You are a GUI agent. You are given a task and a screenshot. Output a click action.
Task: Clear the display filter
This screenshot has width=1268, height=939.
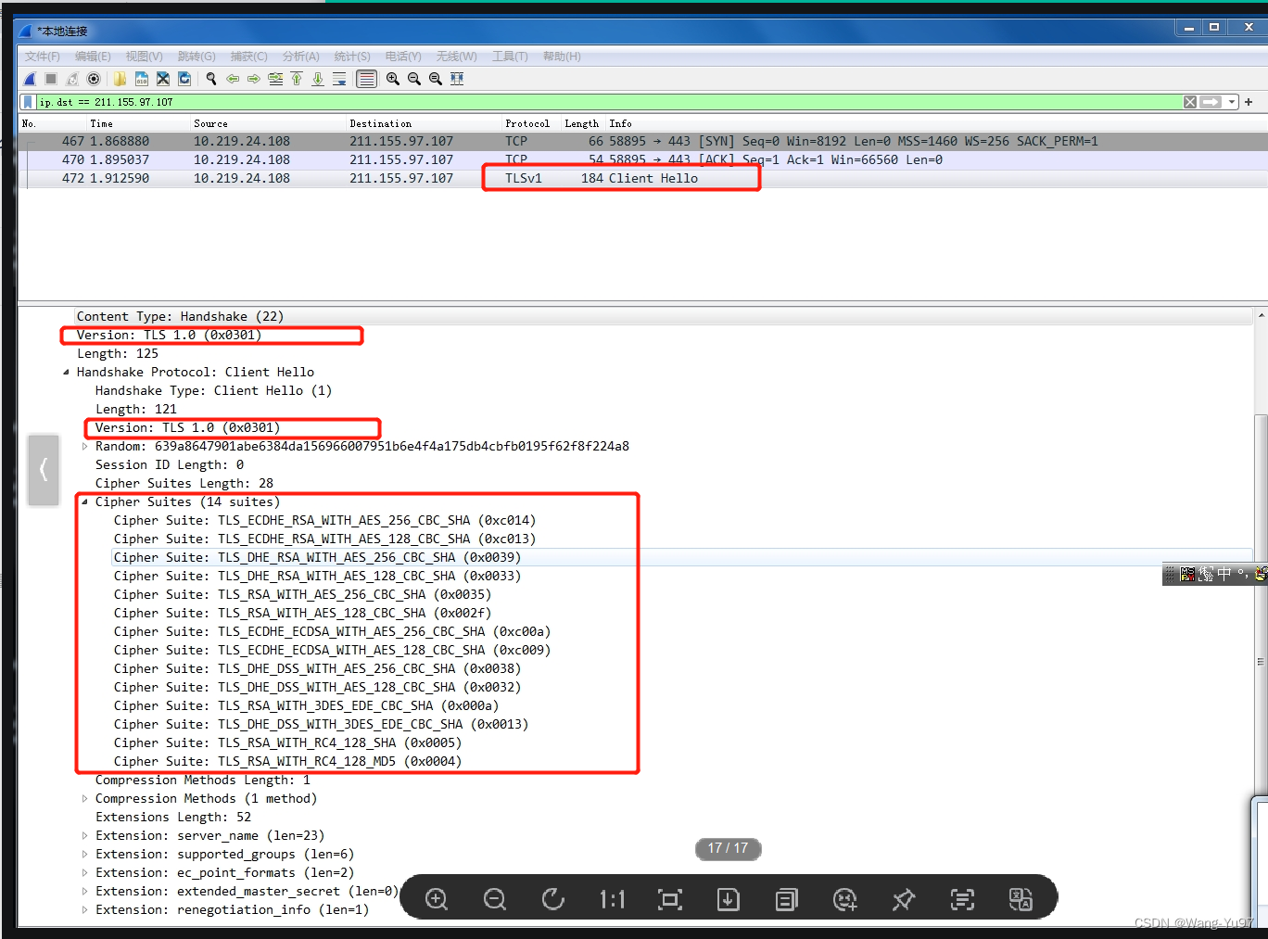point(1190,102)
